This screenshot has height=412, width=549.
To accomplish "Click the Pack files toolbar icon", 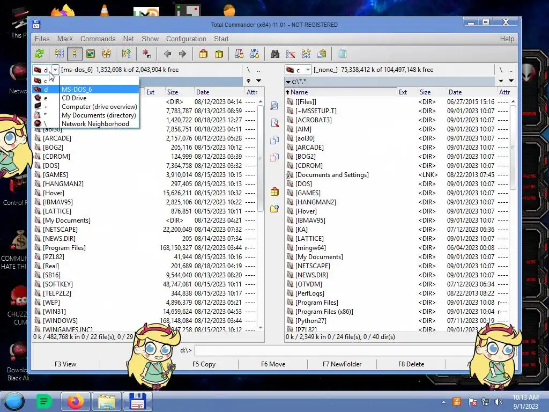I will (x=203, y=54).
